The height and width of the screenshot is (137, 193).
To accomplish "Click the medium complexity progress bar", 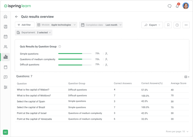I will tap(75, 59).
